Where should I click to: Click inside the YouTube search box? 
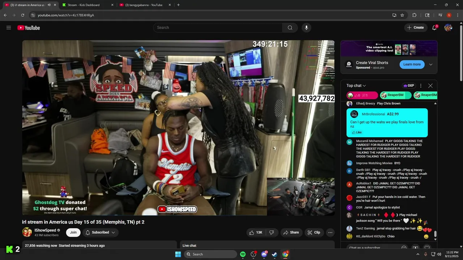pyautogui.click(x=218, y=28)
